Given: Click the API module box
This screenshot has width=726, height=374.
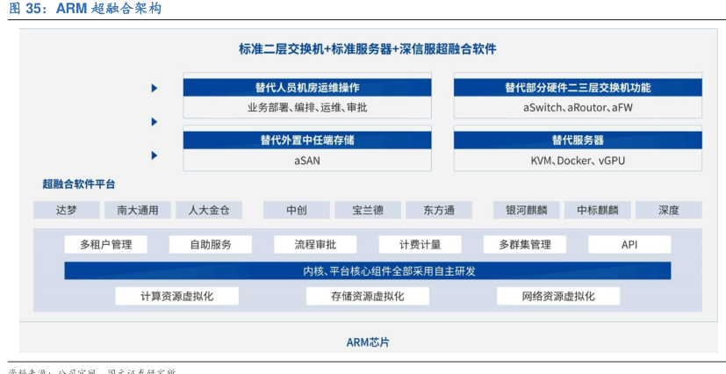Looking at the screenshot, I should [x=629, y=245].
